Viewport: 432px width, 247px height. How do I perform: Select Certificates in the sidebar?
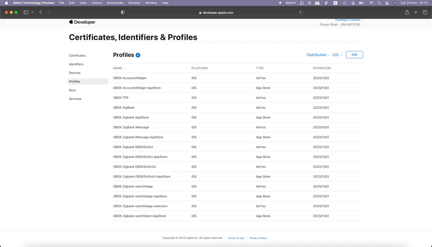point(77,56)
